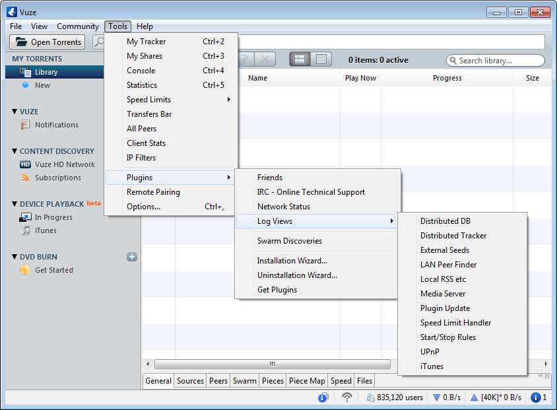The width and height of the screenshot is (557, 410).
Task: Open Installation Wizard... entry
Action: pos(317,260)
